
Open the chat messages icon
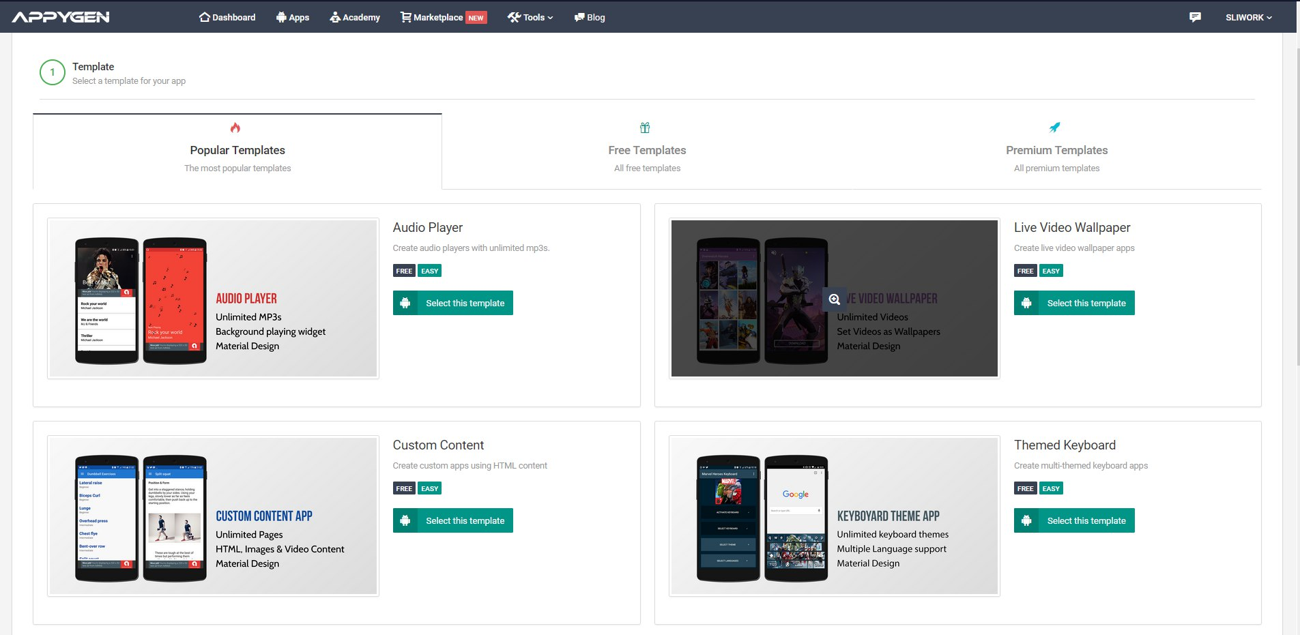pyautogui.click(x=1194, y=17)
